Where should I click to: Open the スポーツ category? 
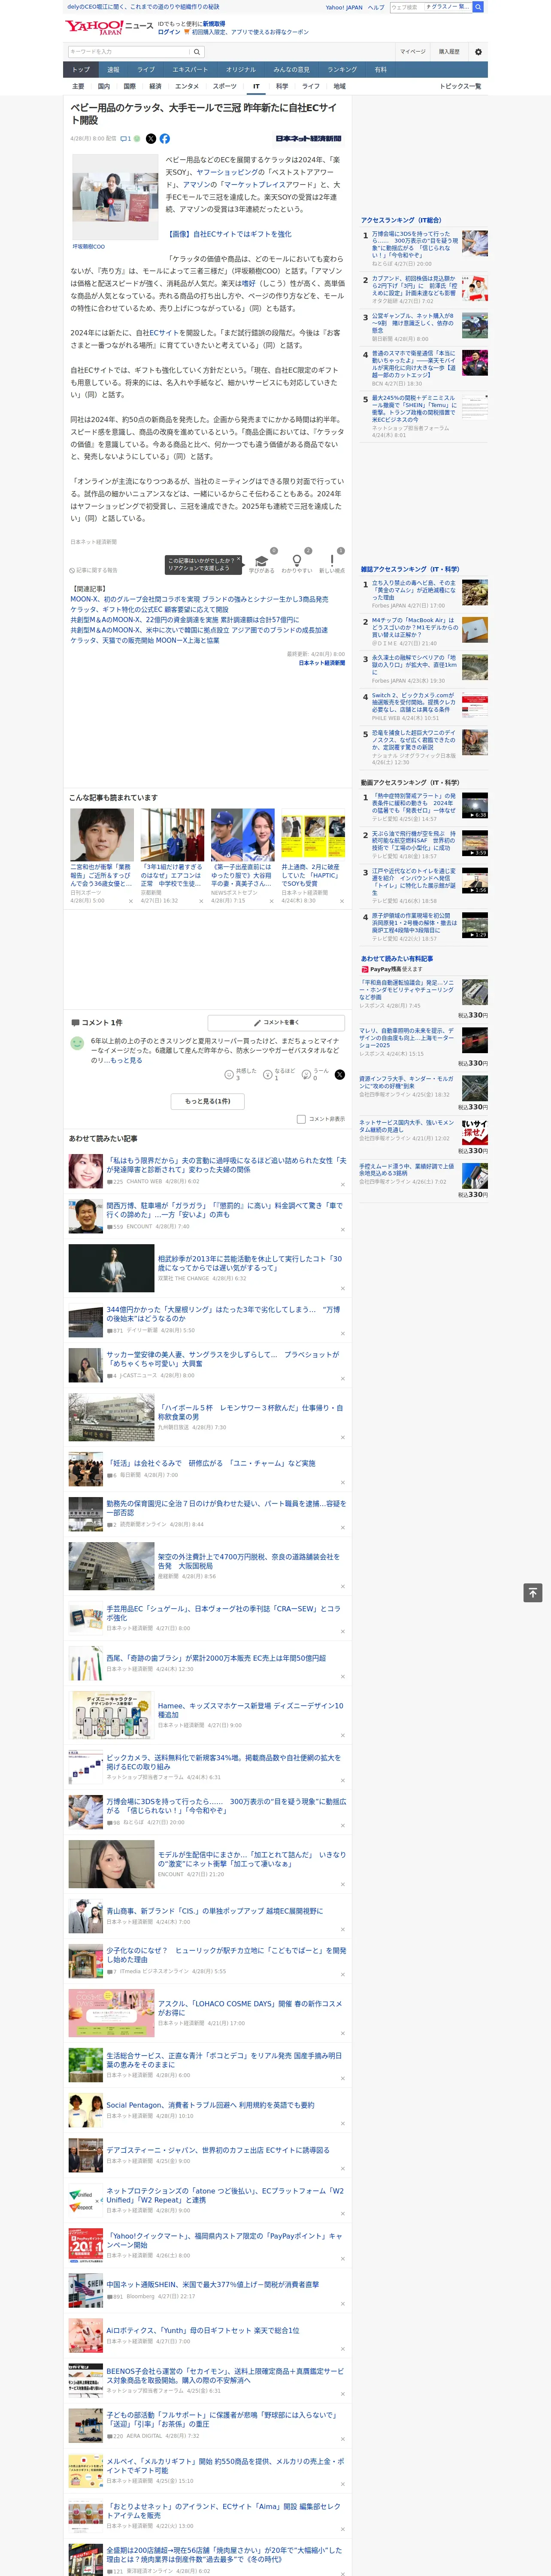coord(225,86)
